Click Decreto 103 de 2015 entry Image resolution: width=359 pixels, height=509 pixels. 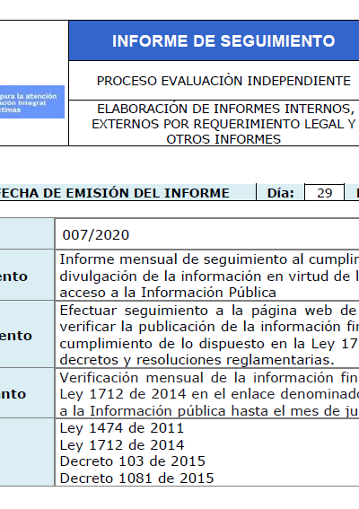(133, 461)
